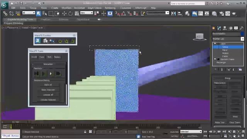
Task: Click the Bake All button
Action: point(48,85)
